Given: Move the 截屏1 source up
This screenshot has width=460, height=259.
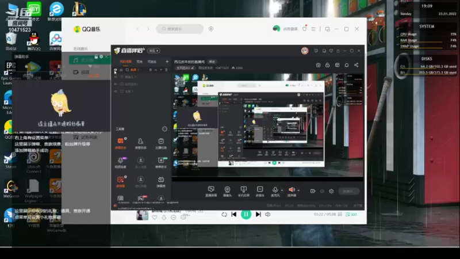Looking at the screenshot, I should (156, 70).
